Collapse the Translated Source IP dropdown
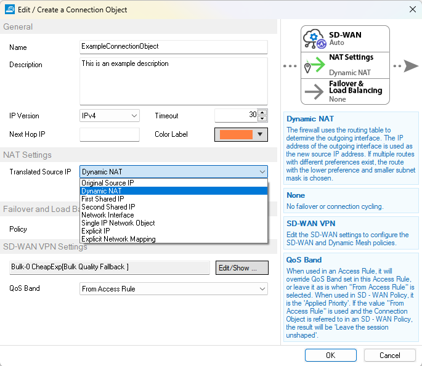This screenshot has width=422, height=366. tap(262, 172)
